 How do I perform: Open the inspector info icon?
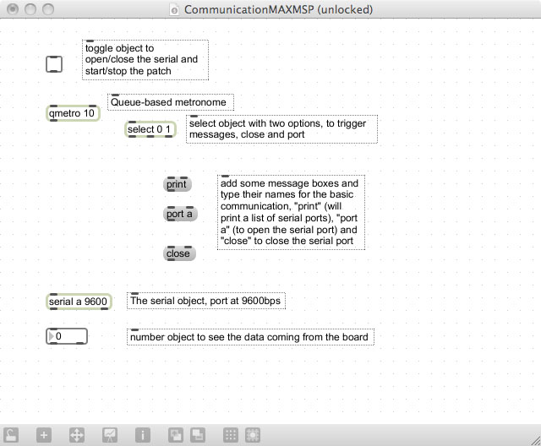(x=143, y=435)
